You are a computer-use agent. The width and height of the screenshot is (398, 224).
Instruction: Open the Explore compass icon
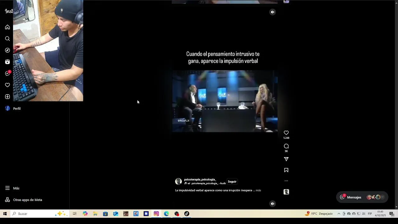coord(7,50)
